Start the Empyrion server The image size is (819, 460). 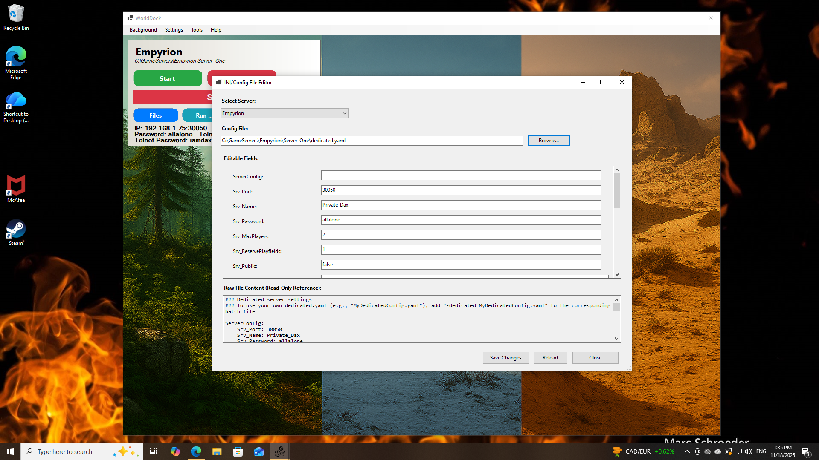(167, 78)
